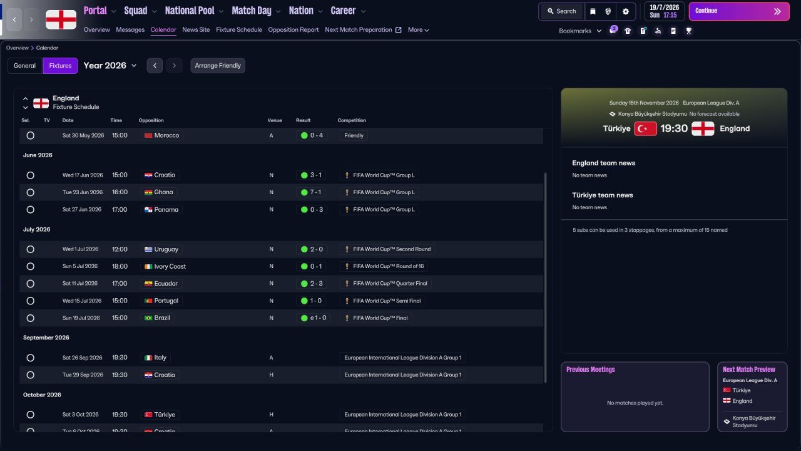Click the Overview breadcrumb link
Viewport: 801px width, 451px height.
[x=18, y=48]
